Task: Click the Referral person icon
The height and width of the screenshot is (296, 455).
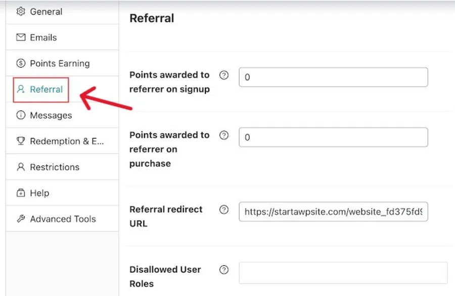Action: [20, 89]
